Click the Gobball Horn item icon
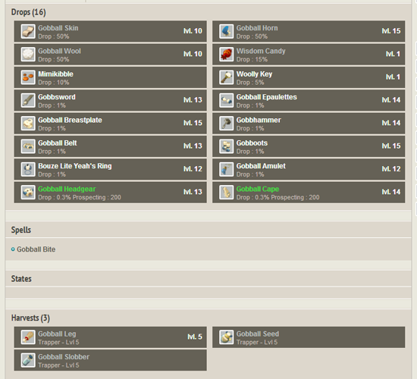Screen dimensions: 417x379 [x=227, y=31]
